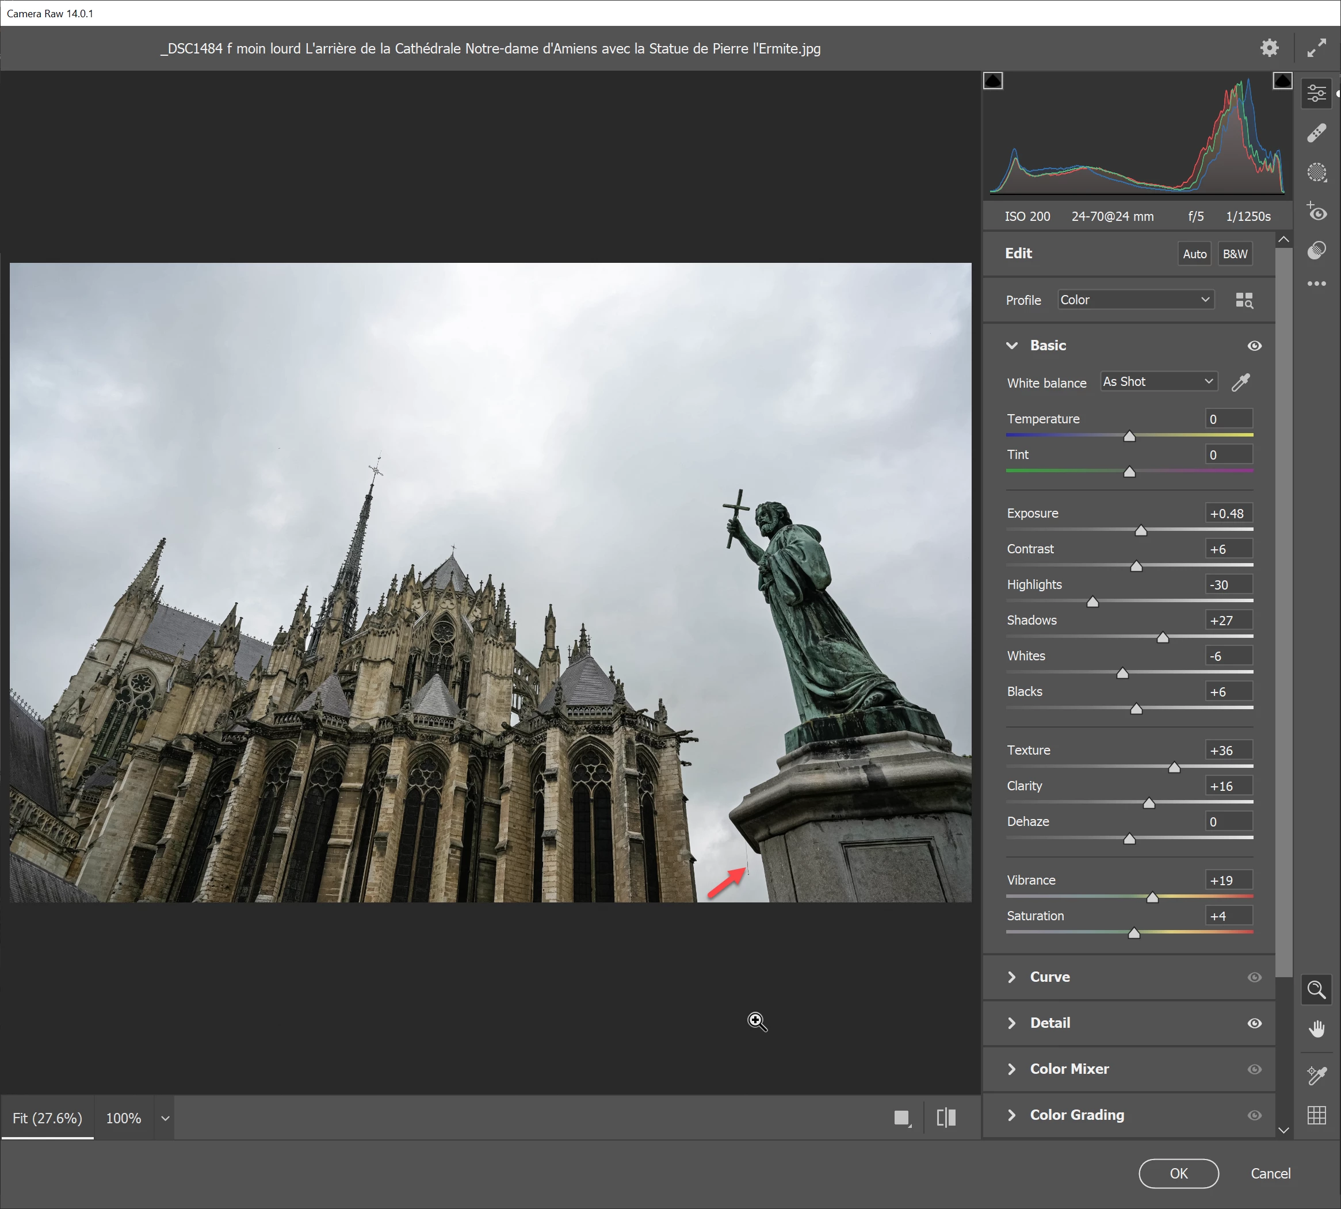Select the Red Eye removal tool
This screenshot has width=1341, height=1209.
[1316, 212]
